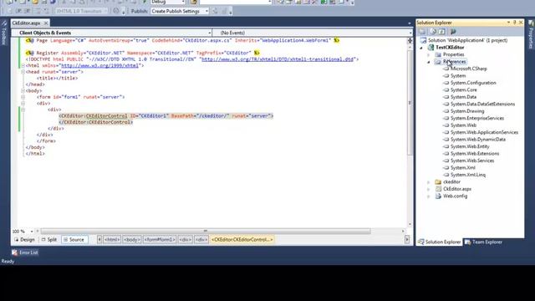
Task: Open the 100 % zoom dropdown
Action: (x=32, y=232)
